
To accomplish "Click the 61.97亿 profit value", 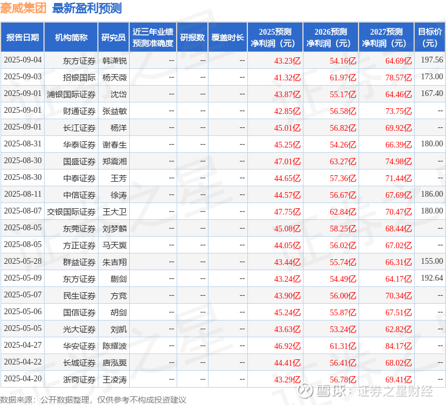I will (x=343, y=78).
